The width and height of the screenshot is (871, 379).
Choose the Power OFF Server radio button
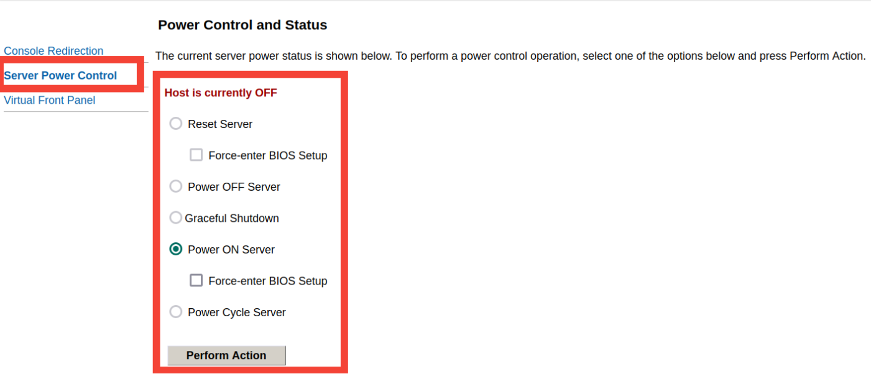coord(176,186)
